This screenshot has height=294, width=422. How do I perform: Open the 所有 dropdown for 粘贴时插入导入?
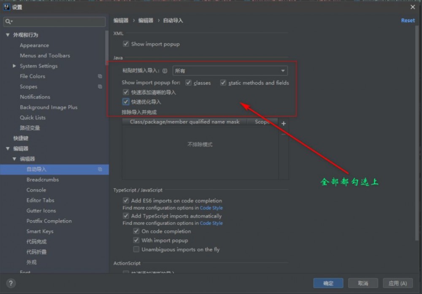pos(283,70)
